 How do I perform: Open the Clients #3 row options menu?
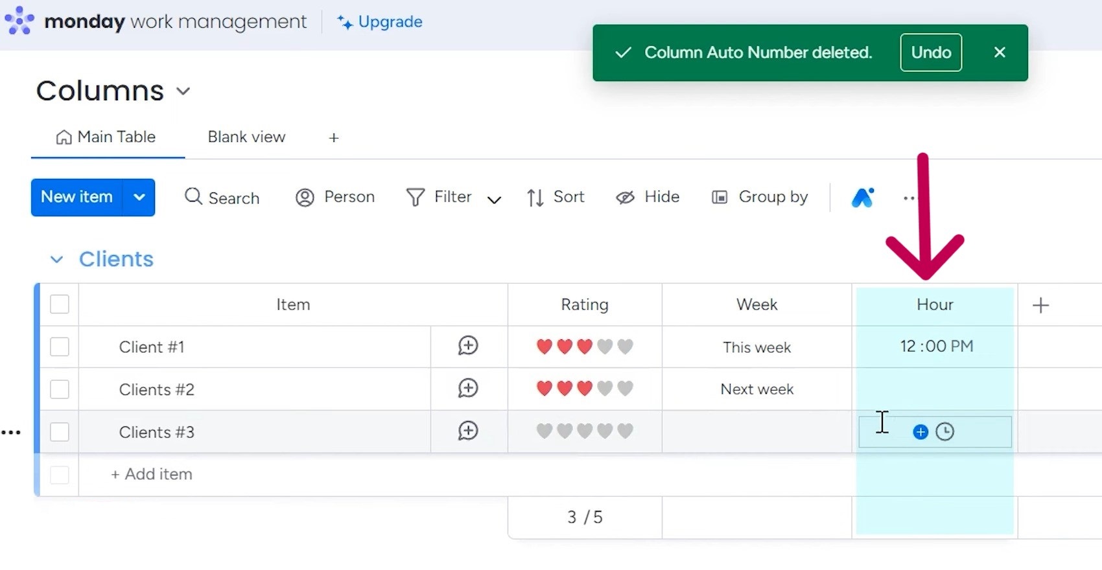[11, 433]
